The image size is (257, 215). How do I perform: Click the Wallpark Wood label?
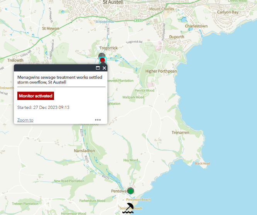[133, 97]
